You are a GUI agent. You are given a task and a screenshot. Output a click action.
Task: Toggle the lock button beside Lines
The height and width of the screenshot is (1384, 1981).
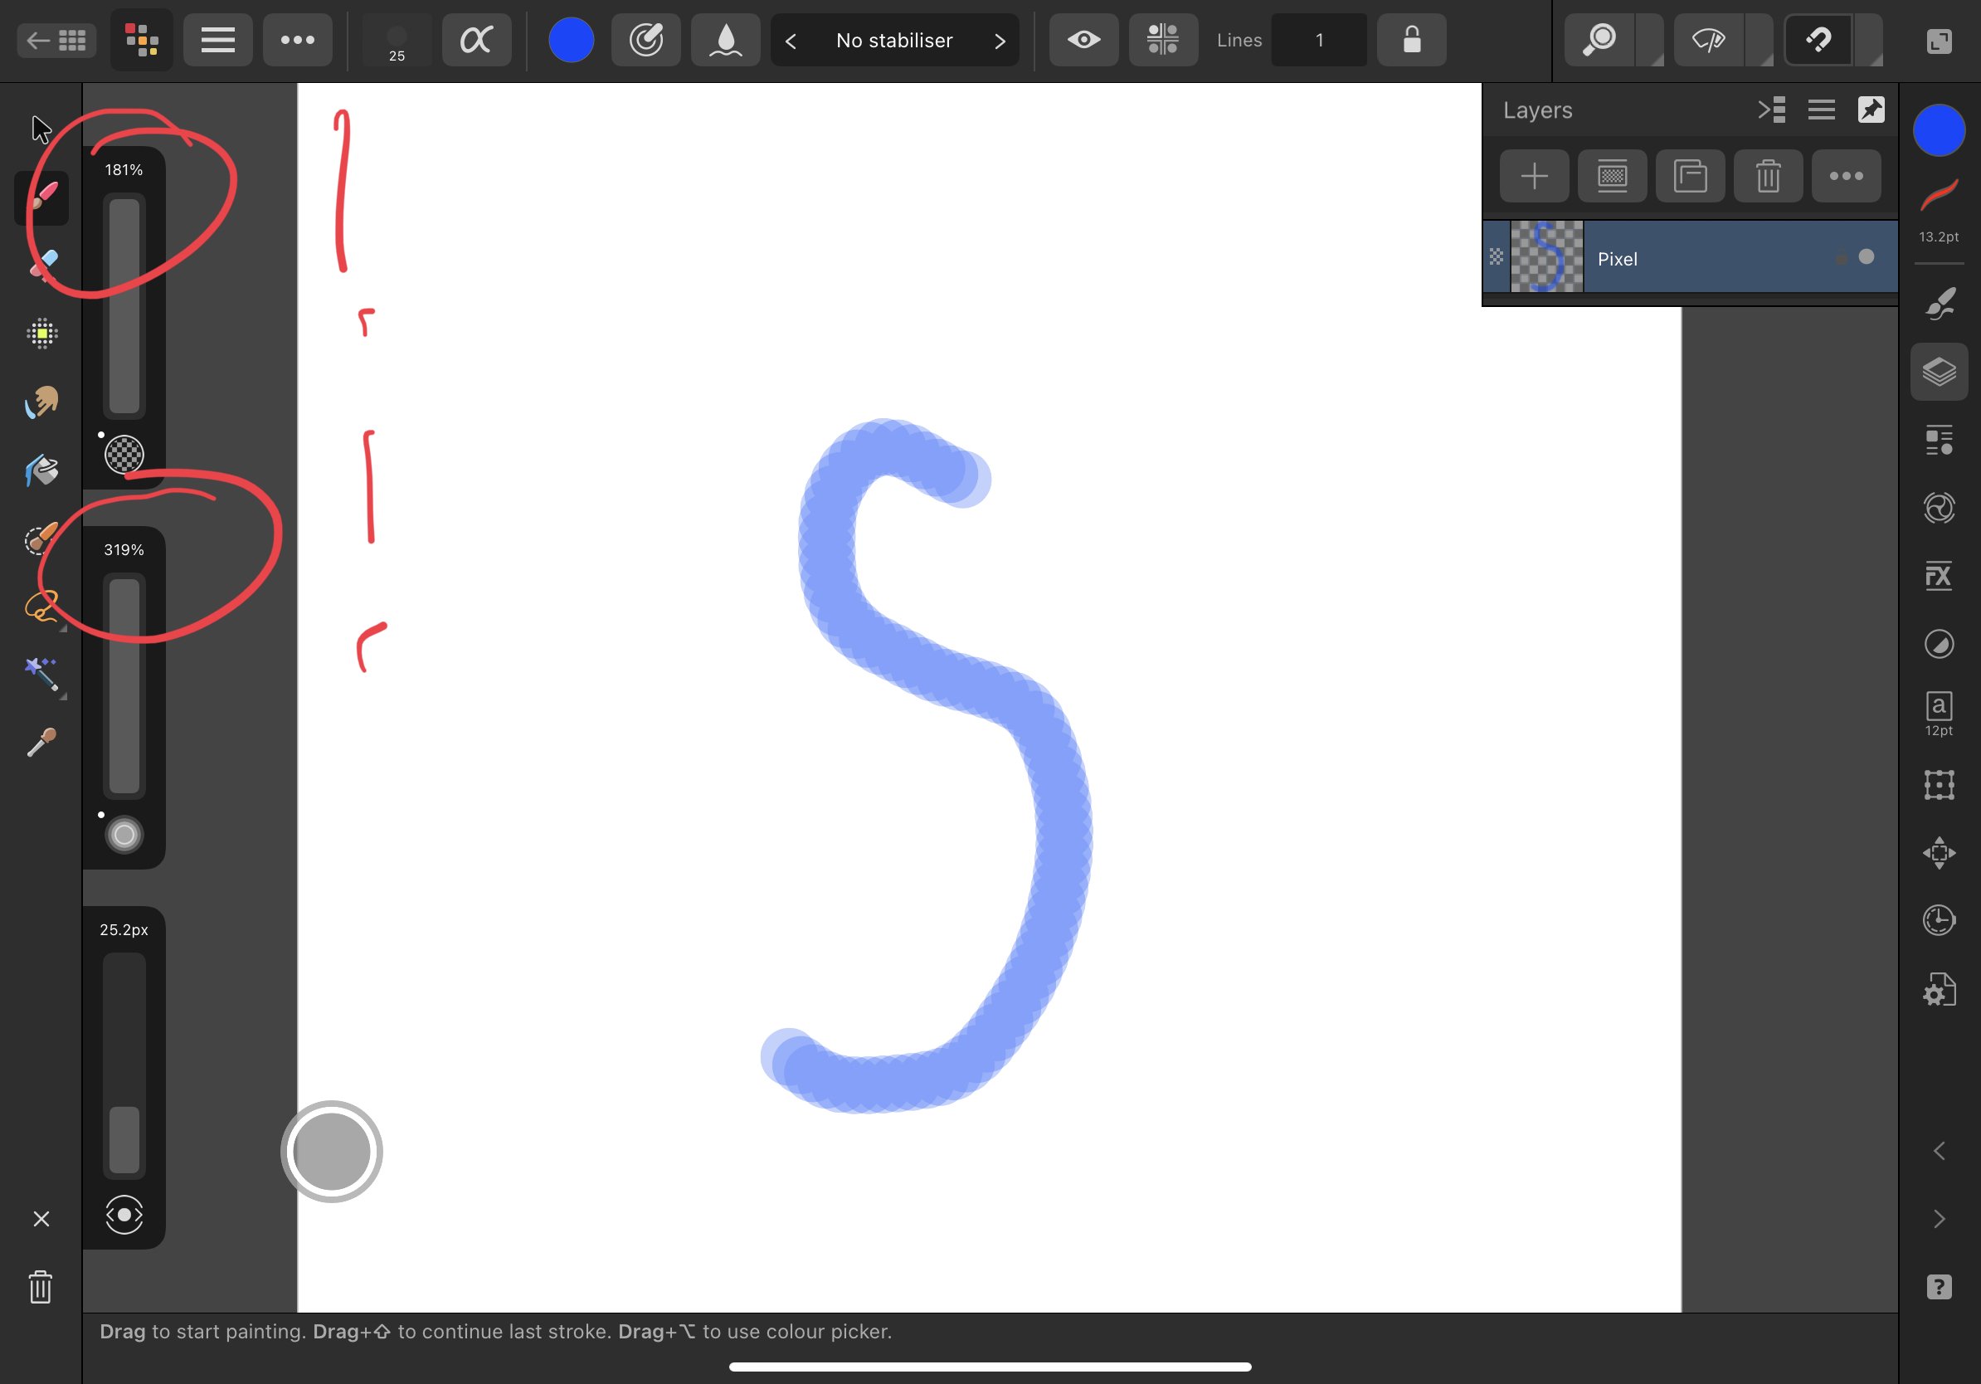tap(1412, 40)
